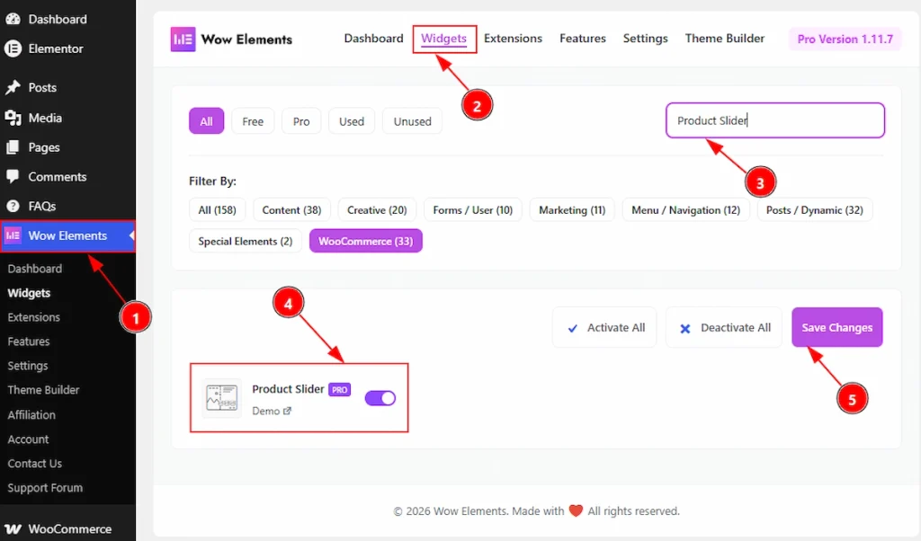Focus the widget search field

pos(774,120)
